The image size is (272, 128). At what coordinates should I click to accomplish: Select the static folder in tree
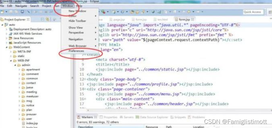click(21, 56)
